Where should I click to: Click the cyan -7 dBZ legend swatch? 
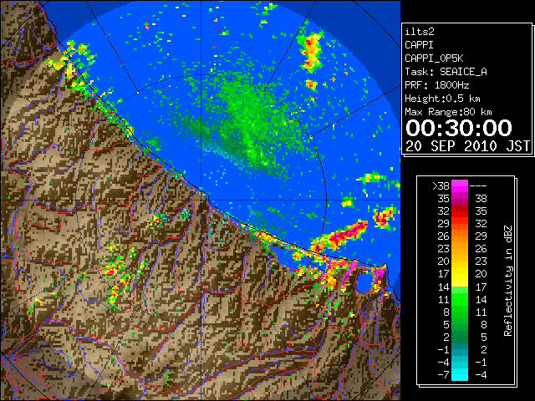(460, 374)
